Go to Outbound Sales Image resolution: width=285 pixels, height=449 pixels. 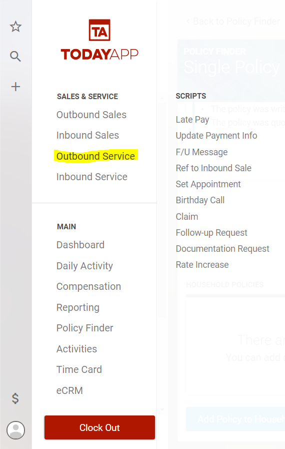(91, 115)
